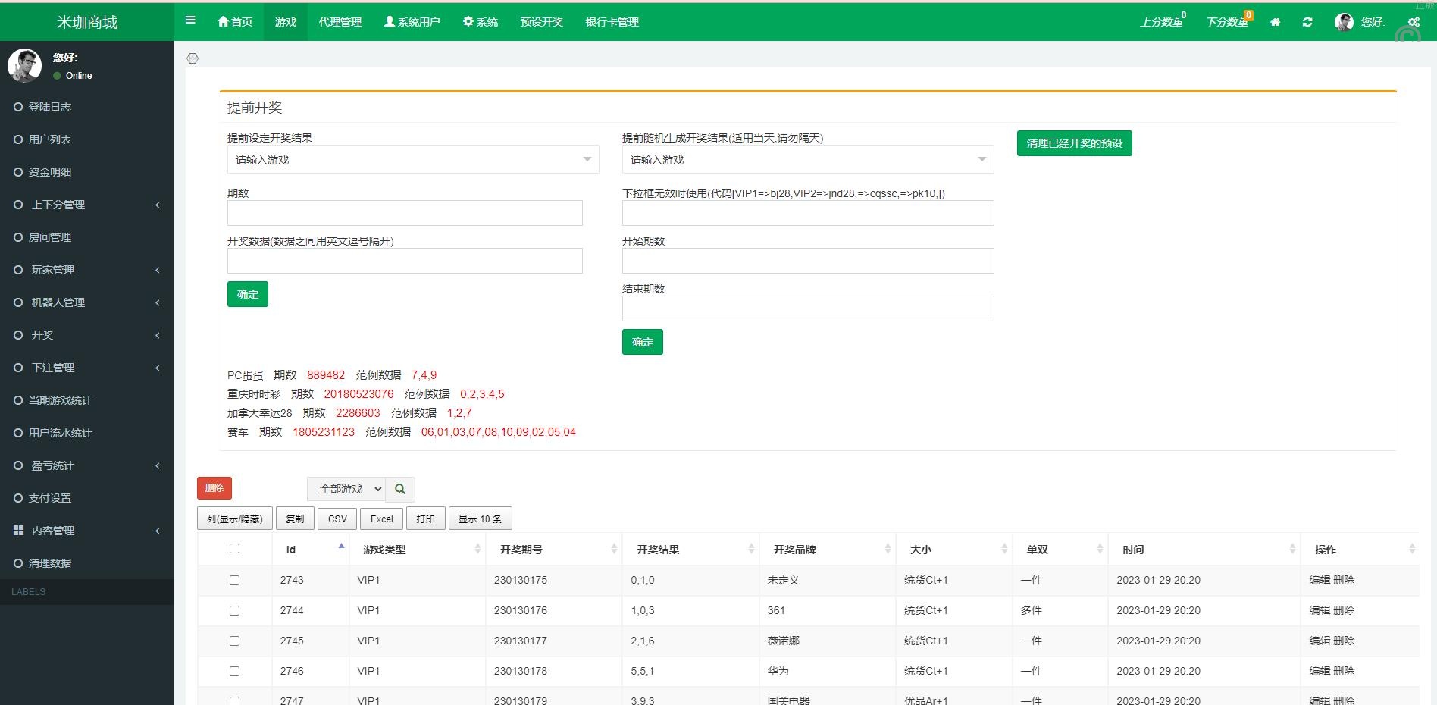Click the hamburger menu toggle icon
This screenshot has height=705, width=1437.
tap(190, 20)
